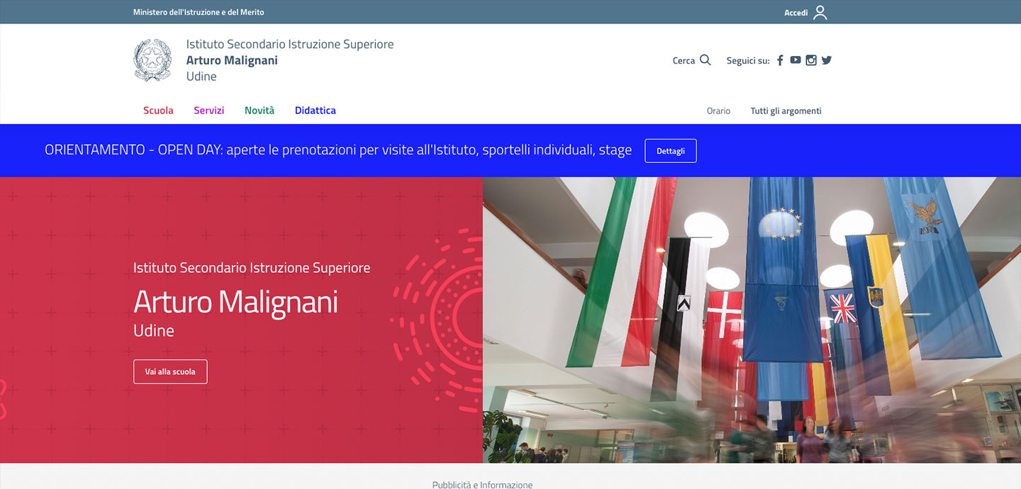Click the Arturo Malignani header title
1021x489 pixels.
(x=232, y=60)
